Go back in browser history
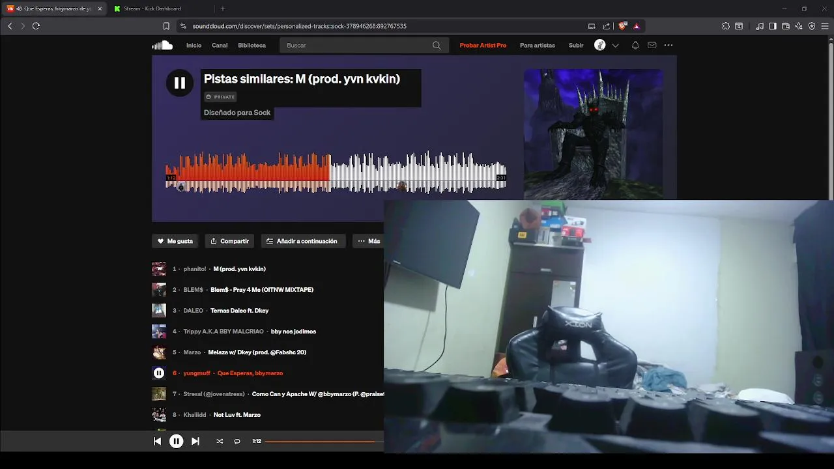Screen dimensions: 834x469 [x=10, y=26]
